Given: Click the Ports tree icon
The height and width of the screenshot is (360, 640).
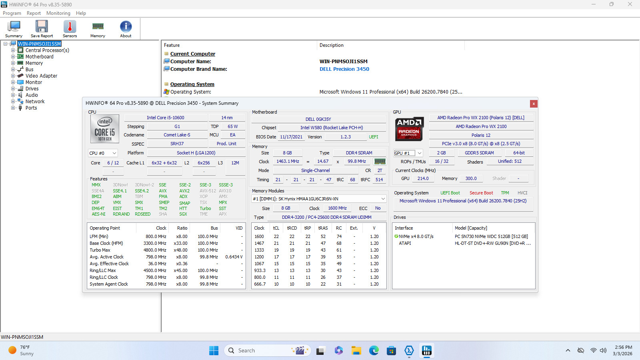Looking at the screenshot, I should pyautogui.click(x=20, y=108).
